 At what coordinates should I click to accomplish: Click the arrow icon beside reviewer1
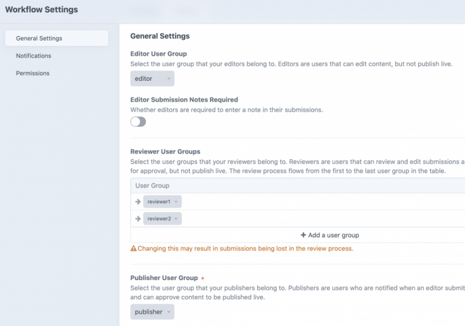click(138, 202)
